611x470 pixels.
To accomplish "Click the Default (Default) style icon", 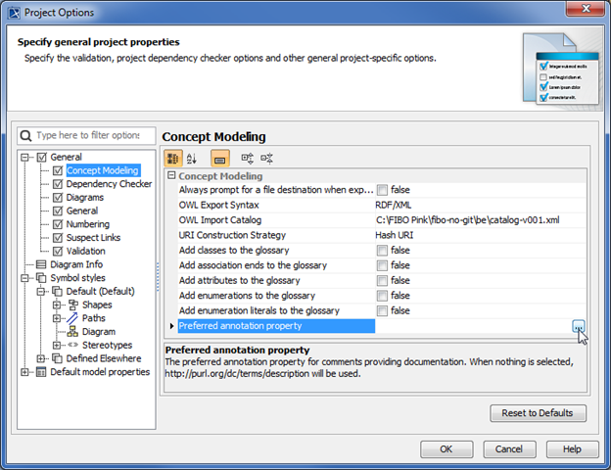I will click(57, 292).
